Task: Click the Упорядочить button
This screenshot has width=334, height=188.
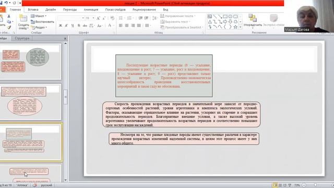Action: coord(253,21)
